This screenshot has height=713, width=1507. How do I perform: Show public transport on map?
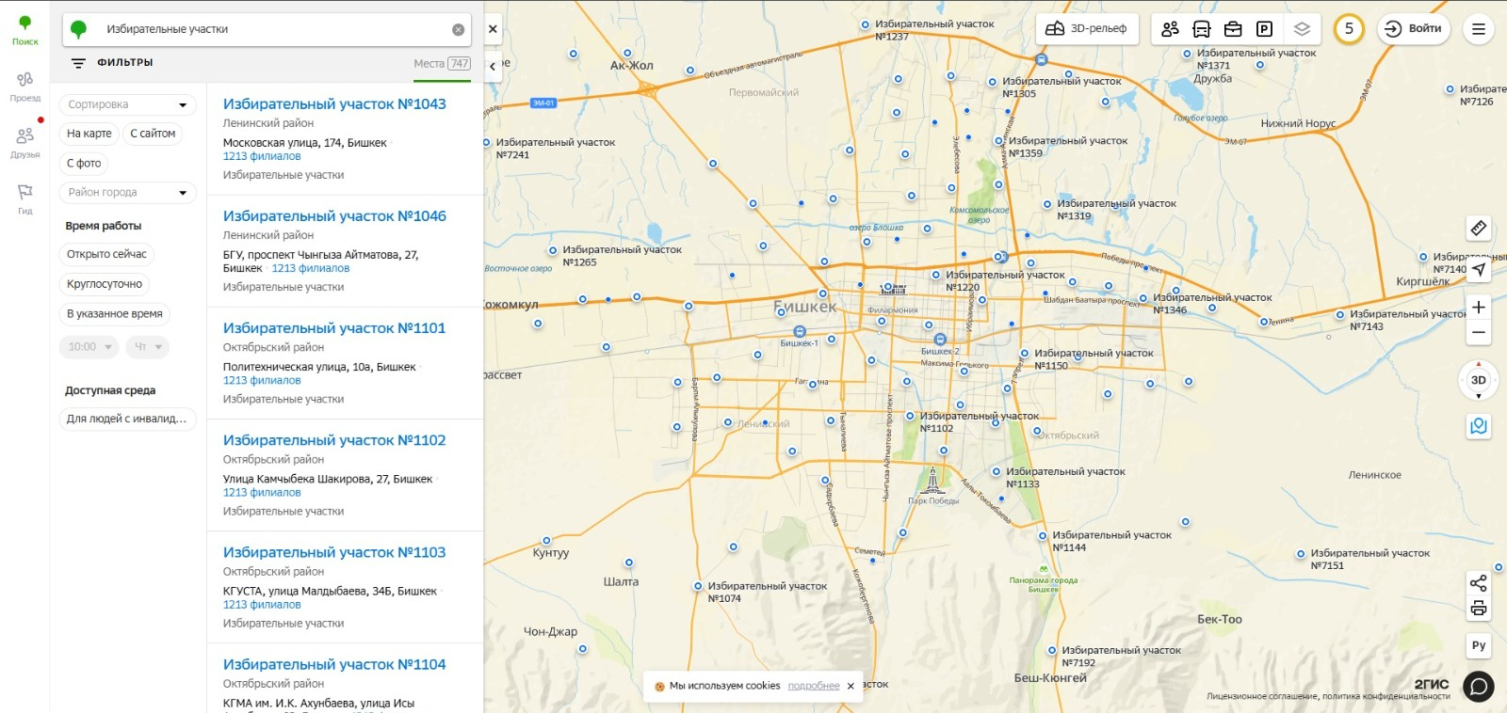click(1202, 29)
